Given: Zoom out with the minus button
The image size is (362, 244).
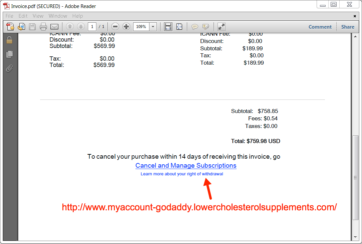Looking at the screenshot, I should [x=115, y=27].
